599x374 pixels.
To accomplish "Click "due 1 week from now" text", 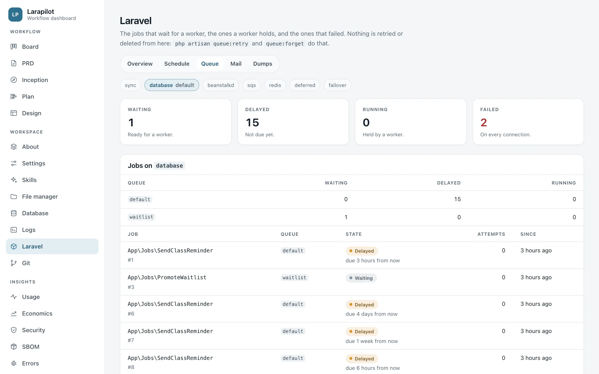I will 372,341.
